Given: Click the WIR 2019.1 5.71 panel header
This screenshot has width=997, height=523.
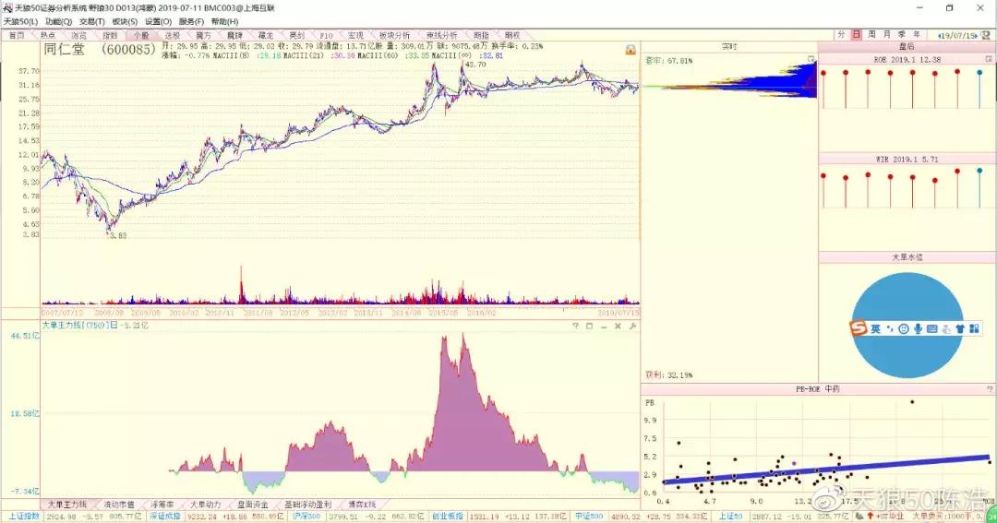Looking at the screenshot, I should tap(907, 159).
